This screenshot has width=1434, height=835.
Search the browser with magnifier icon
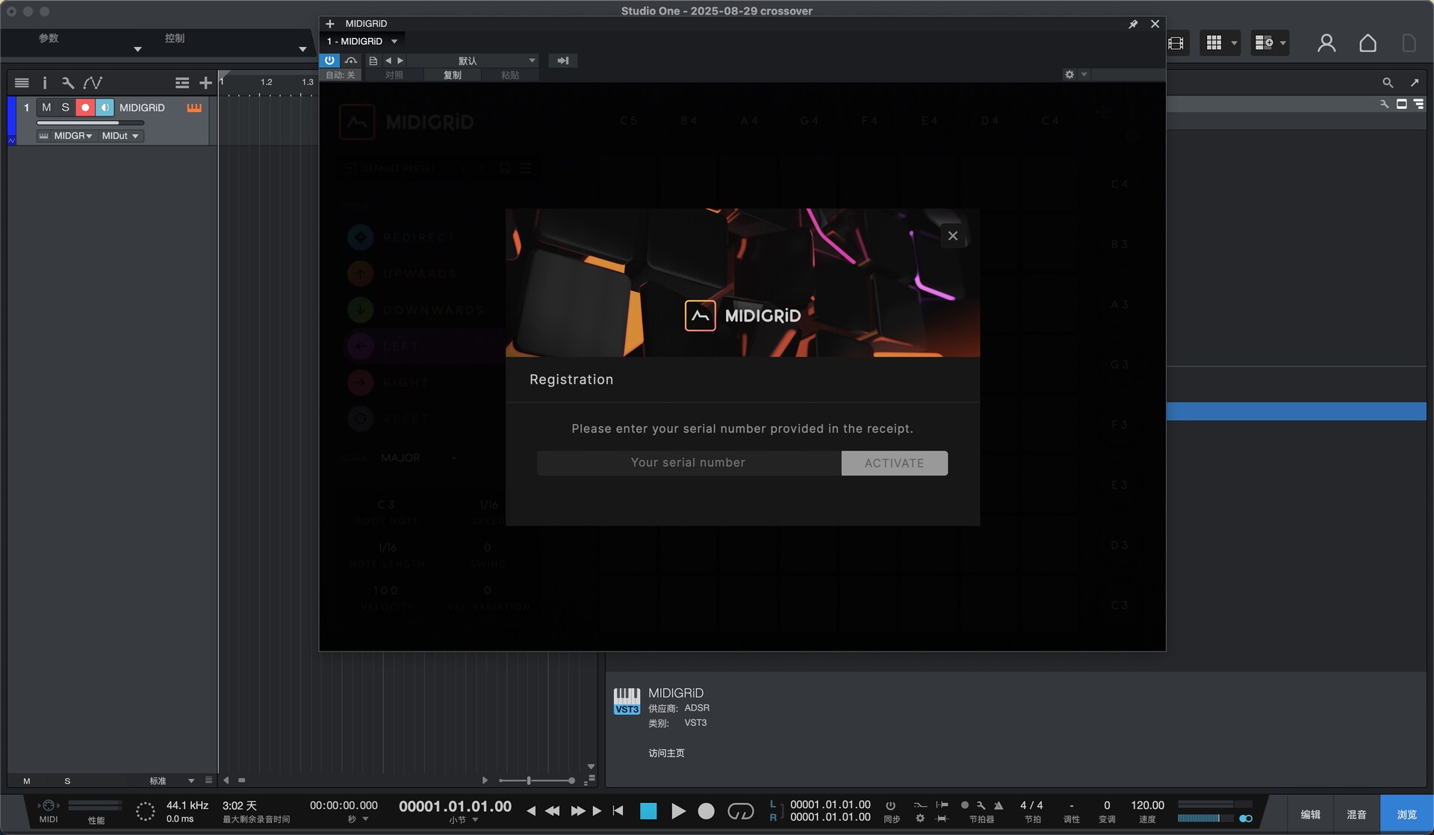[1388, 83]
